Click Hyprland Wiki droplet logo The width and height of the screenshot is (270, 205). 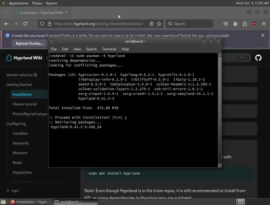[x=9, y=58]
